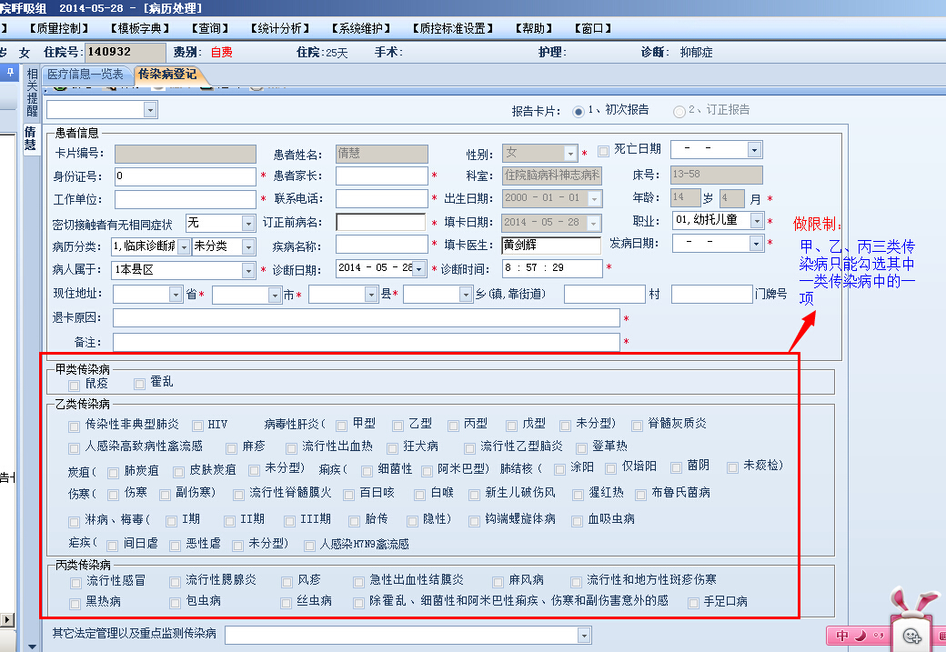Click the punctuation icon in the input-method bar
Viewport: 946px width, 652px height.
click(x=878, y=635)
